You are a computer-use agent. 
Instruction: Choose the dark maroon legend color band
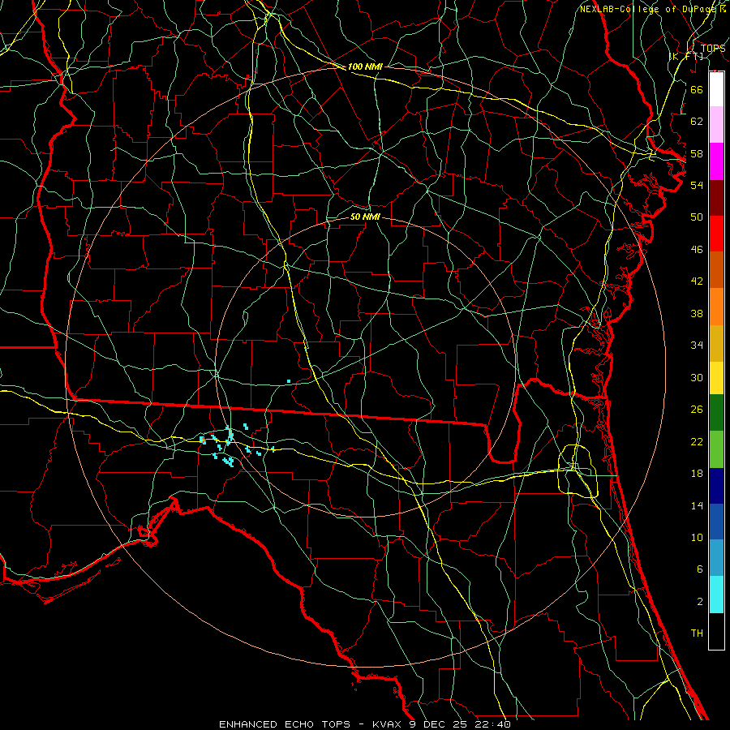coord(716,198)
